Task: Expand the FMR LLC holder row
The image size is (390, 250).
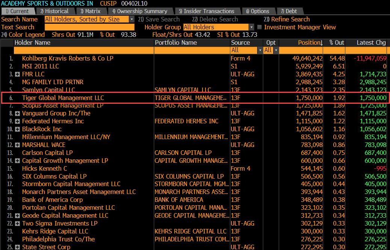Action: click(17, 74)
